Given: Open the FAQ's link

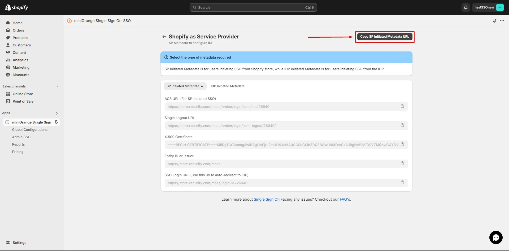Looking at the screenshot, I should click(x=344, y=199).
